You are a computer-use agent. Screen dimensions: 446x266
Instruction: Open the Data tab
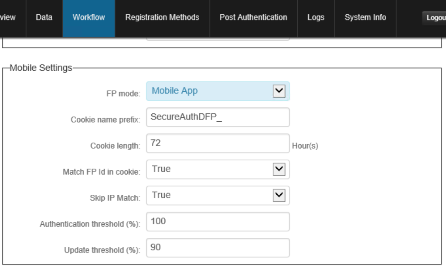44,17
